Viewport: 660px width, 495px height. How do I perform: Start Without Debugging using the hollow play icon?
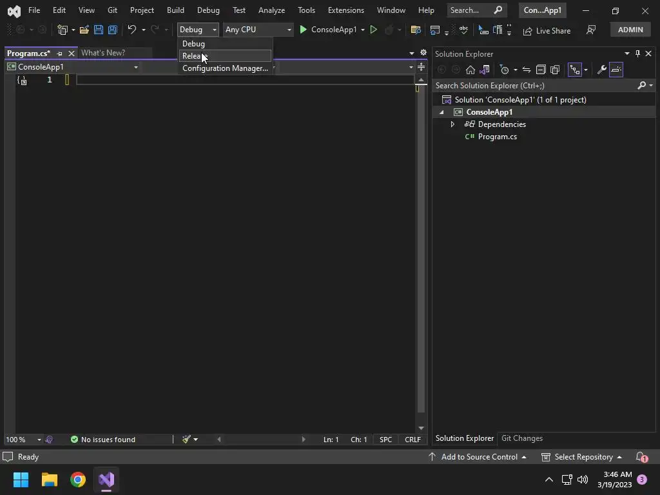[x=373, y=30]
